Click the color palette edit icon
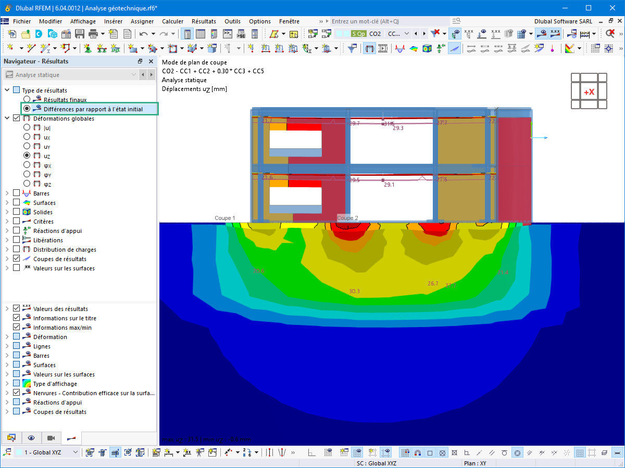This screenshot has width=625, height=468. [569, 48]
